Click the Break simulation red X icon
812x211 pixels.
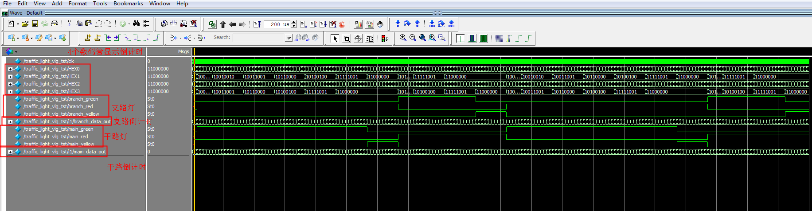193,24
